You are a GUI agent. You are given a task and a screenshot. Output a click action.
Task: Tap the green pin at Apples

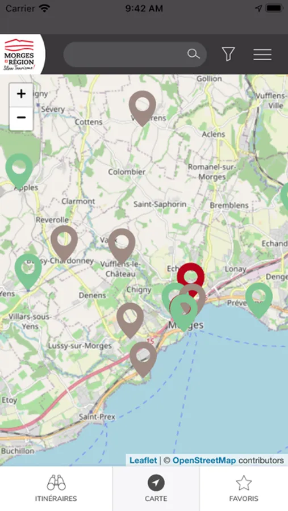click(x=19, y=171)
